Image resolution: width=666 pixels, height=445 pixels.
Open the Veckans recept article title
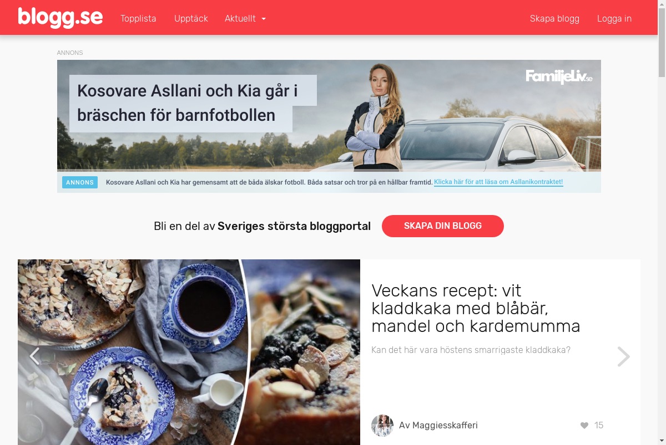(476, 308)
